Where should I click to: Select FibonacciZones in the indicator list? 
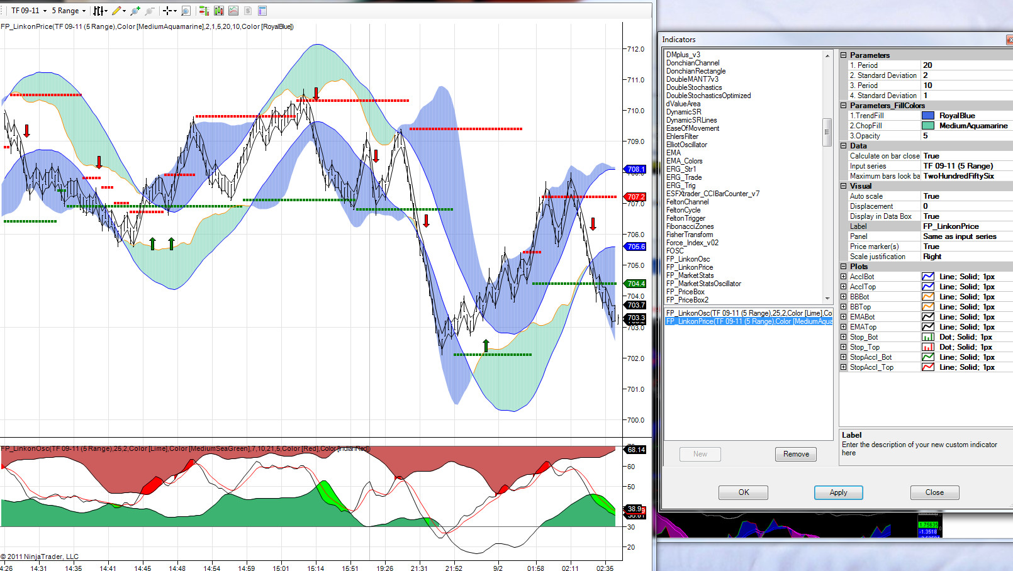coord(690,226)
